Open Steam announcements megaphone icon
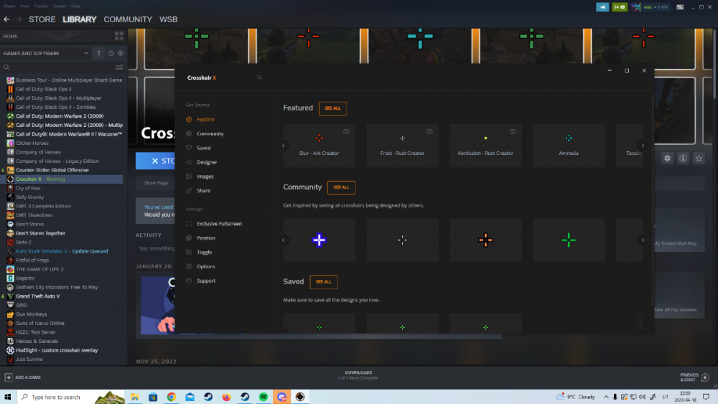 [602, 7]
